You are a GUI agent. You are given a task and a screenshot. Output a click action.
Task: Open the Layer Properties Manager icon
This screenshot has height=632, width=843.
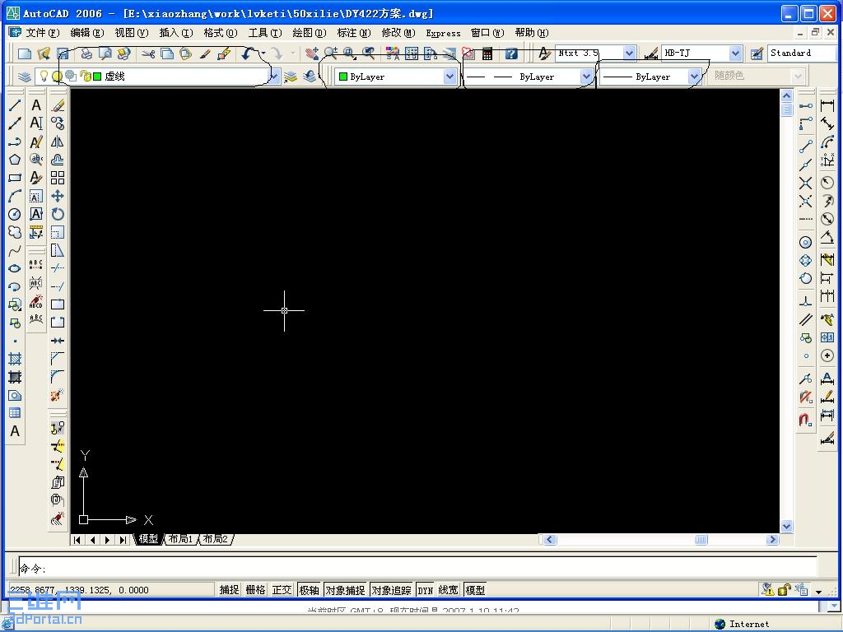point(24,77)
